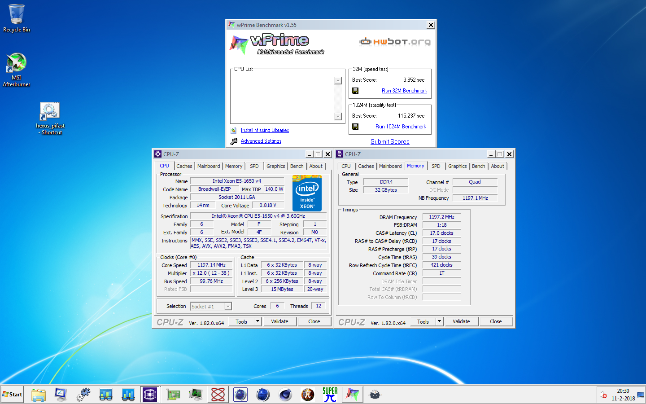Screen dimensions: 646x404
Task: Expand the Tools arrow in right CPU-Z window
Action: point(439,321)
